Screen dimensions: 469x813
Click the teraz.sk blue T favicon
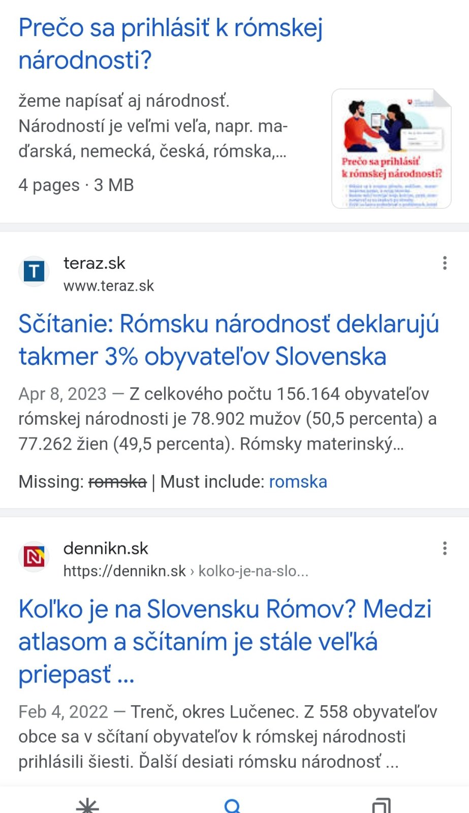tap(34, 271)
